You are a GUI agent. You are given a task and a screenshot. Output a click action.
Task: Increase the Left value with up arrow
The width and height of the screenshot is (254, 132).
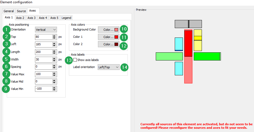[x=54, y=43]
